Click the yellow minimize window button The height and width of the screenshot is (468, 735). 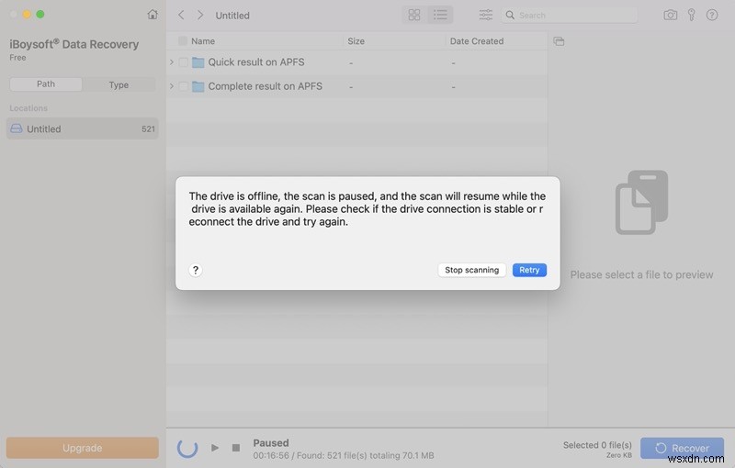point(27,15)
